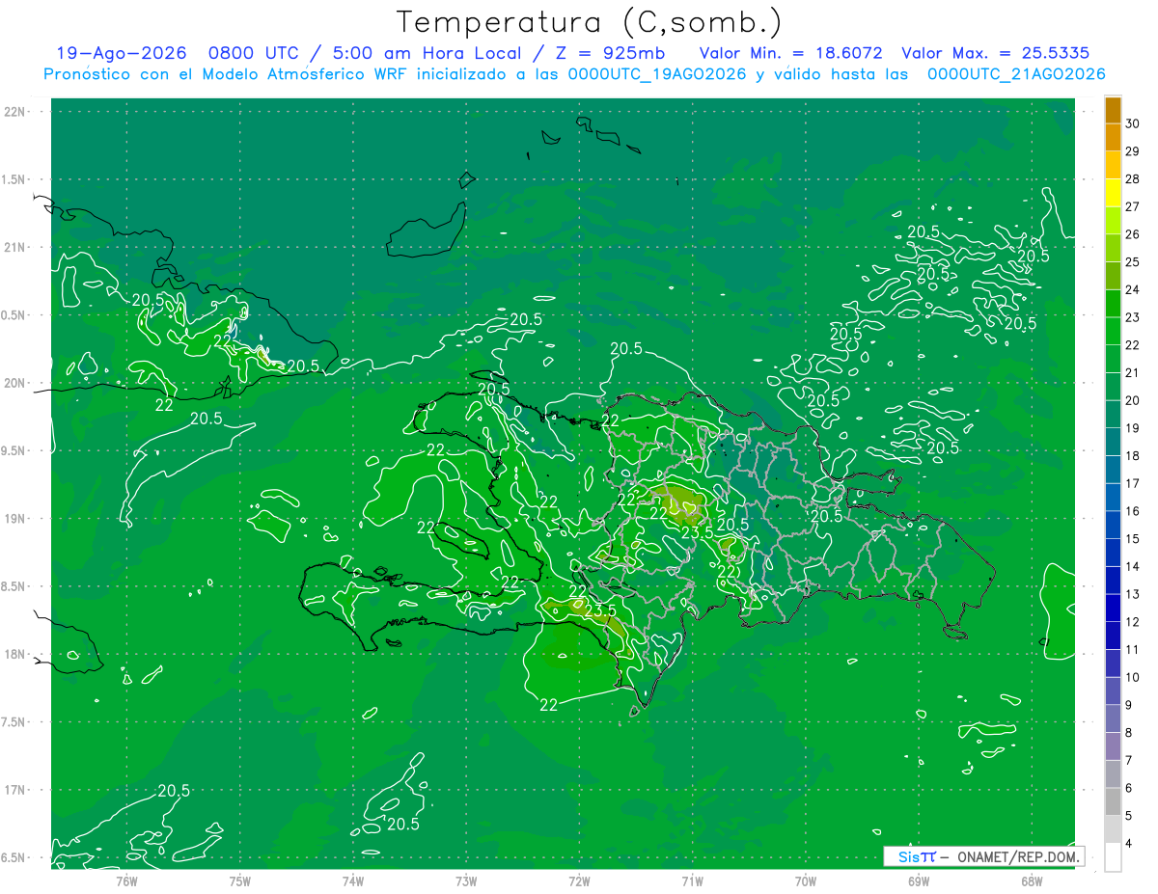Click the legend value "16"
Screen dimensions: 1158x894
pos(1133,511)
